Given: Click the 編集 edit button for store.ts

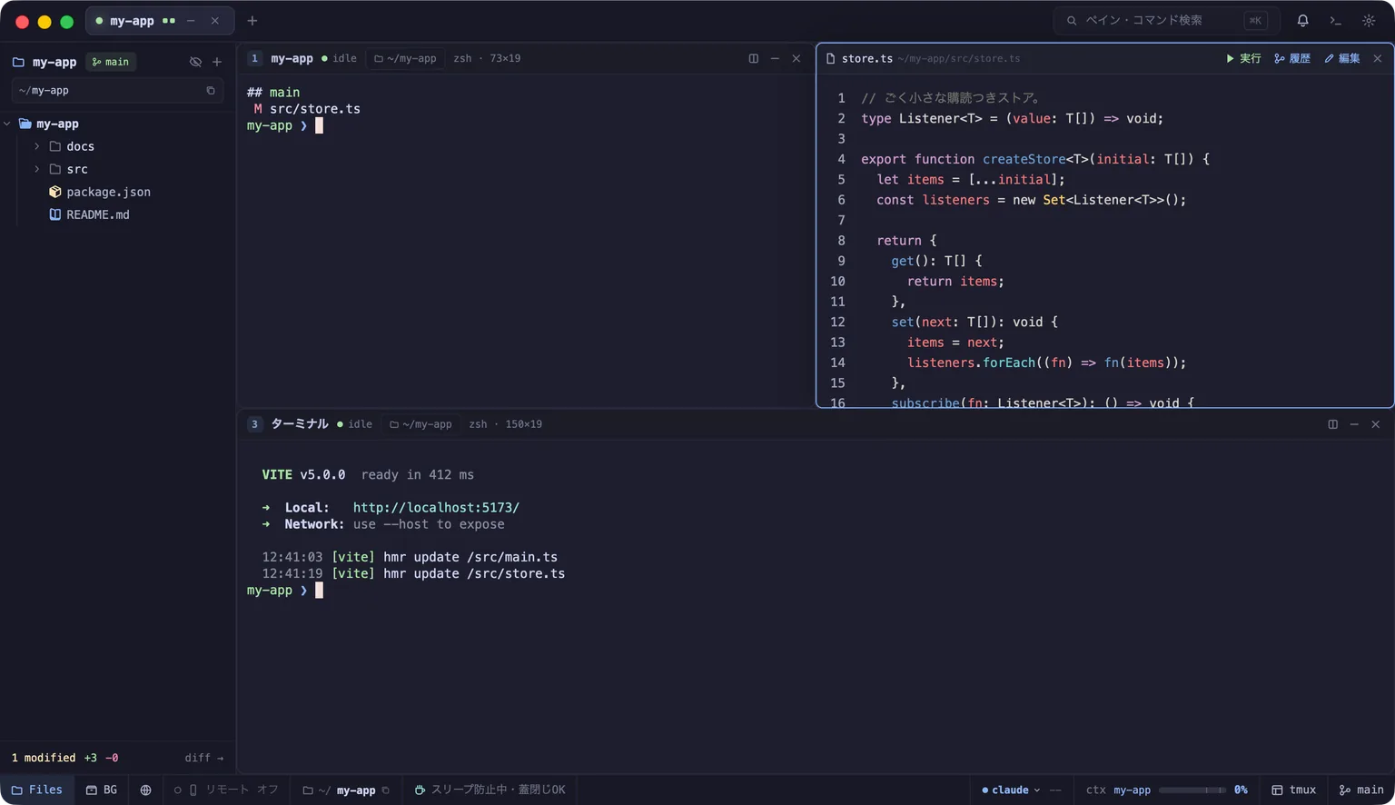Looking at the screenshot, I should pos(1342,58).
